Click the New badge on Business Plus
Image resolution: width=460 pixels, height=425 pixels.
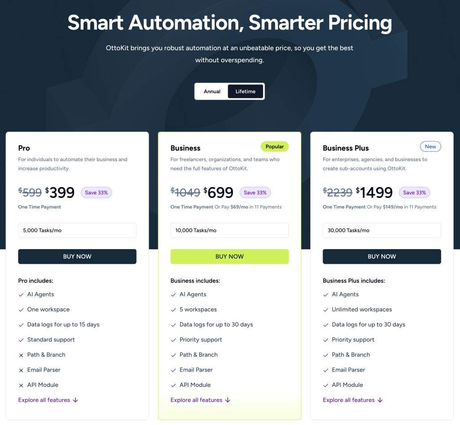click(x=430, y=146)
